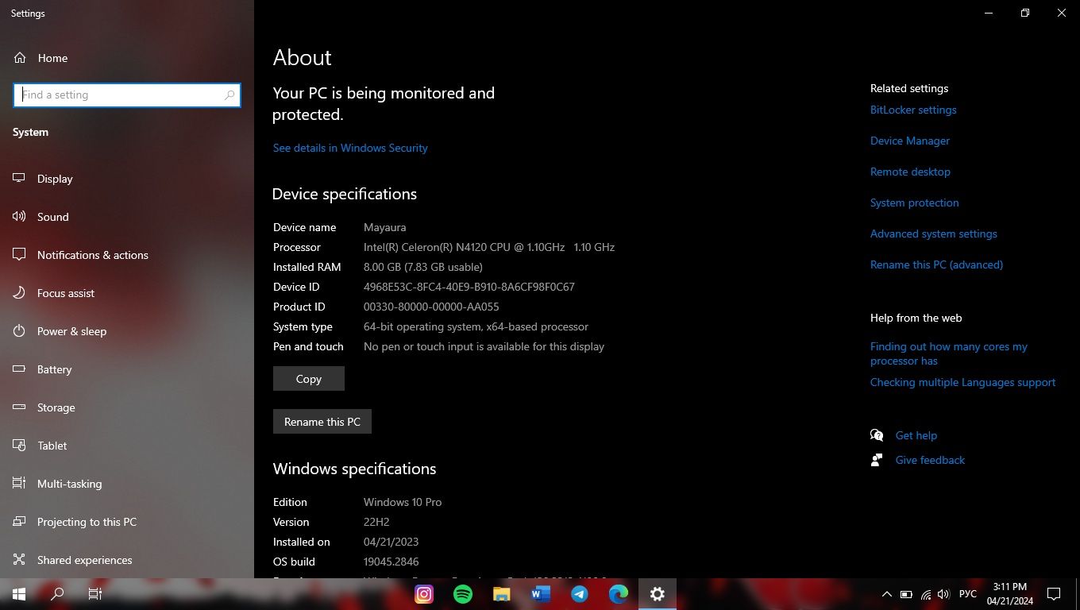Image resolution: width=1080 pixels, height=610 pixels.
Task: Click the Intel Celeron N4120 processor text
Action: pyautogui.click(x=489, y=247)
